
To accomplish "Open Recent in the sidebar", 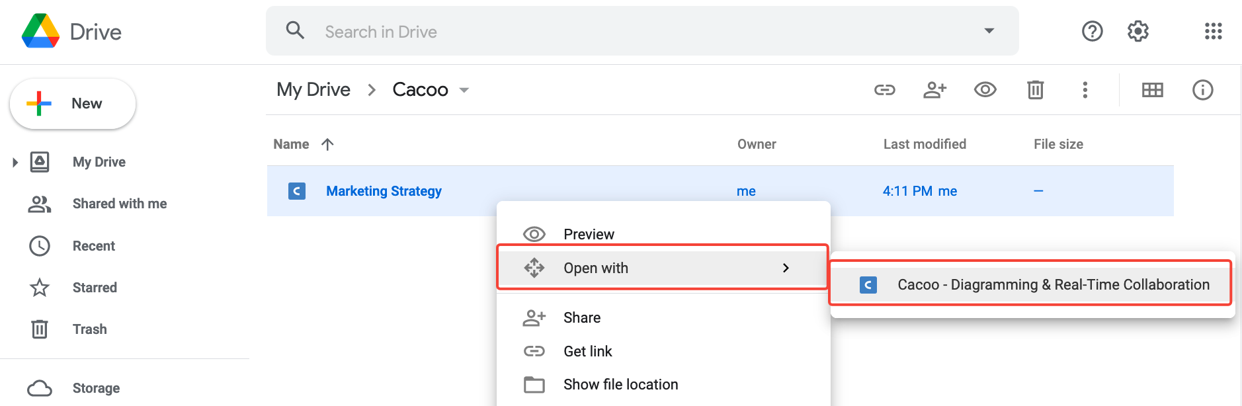I will coord(94,246).
